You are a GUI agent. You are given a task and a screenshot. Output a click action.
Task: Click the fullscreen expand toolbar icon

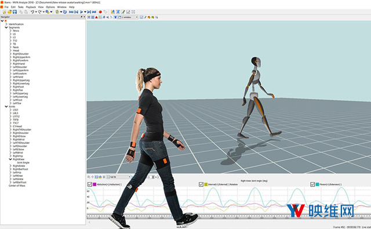pyautogui.click(x=133, y=12)
